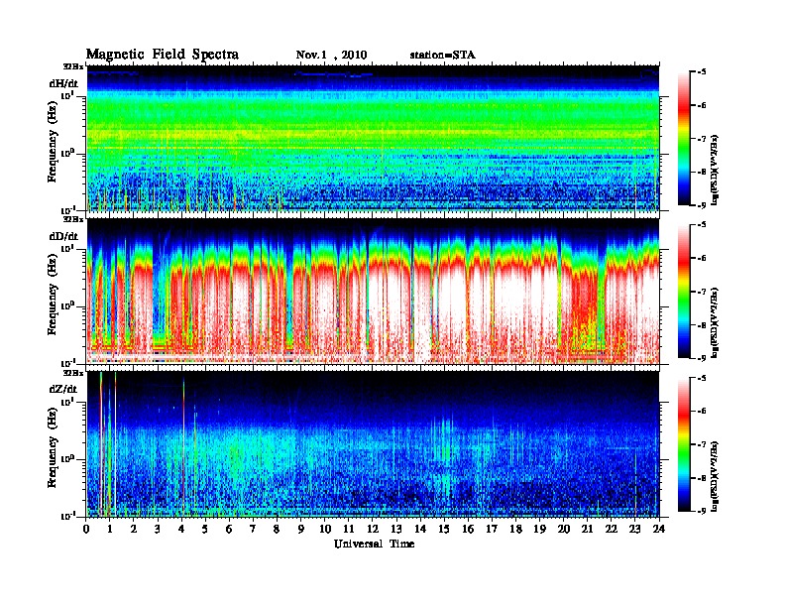This screenshot has height=607, width=785.
Task: Click the hour "9" tick label on time axis
Action: (x=301, y=529)
